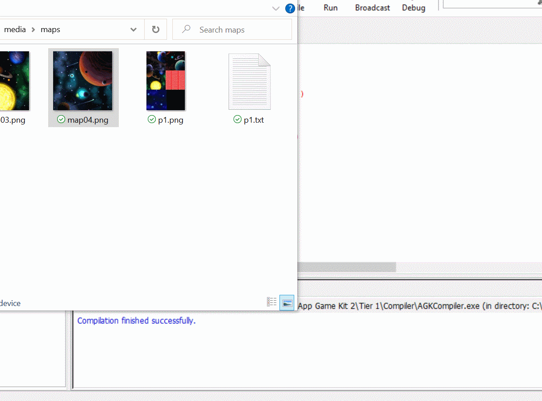This screenshot has height=401, width=542.
Task: Expand the chevron between media and maps
Action: click(33, 29)
